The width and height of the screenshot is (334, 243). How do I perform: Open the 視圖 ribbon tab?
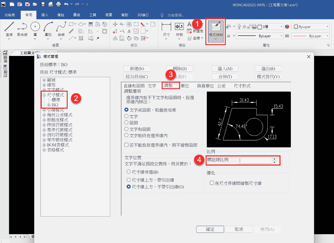tap(109, 15)
